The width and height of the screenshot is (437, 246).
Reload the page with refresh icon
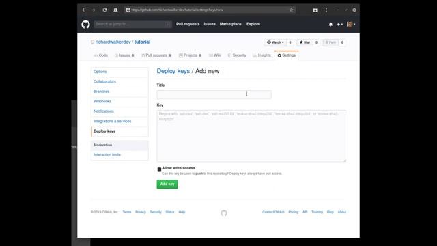[104, 10]
